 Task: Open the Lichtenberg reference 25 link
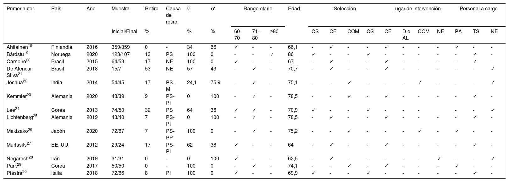coord(35,116)
